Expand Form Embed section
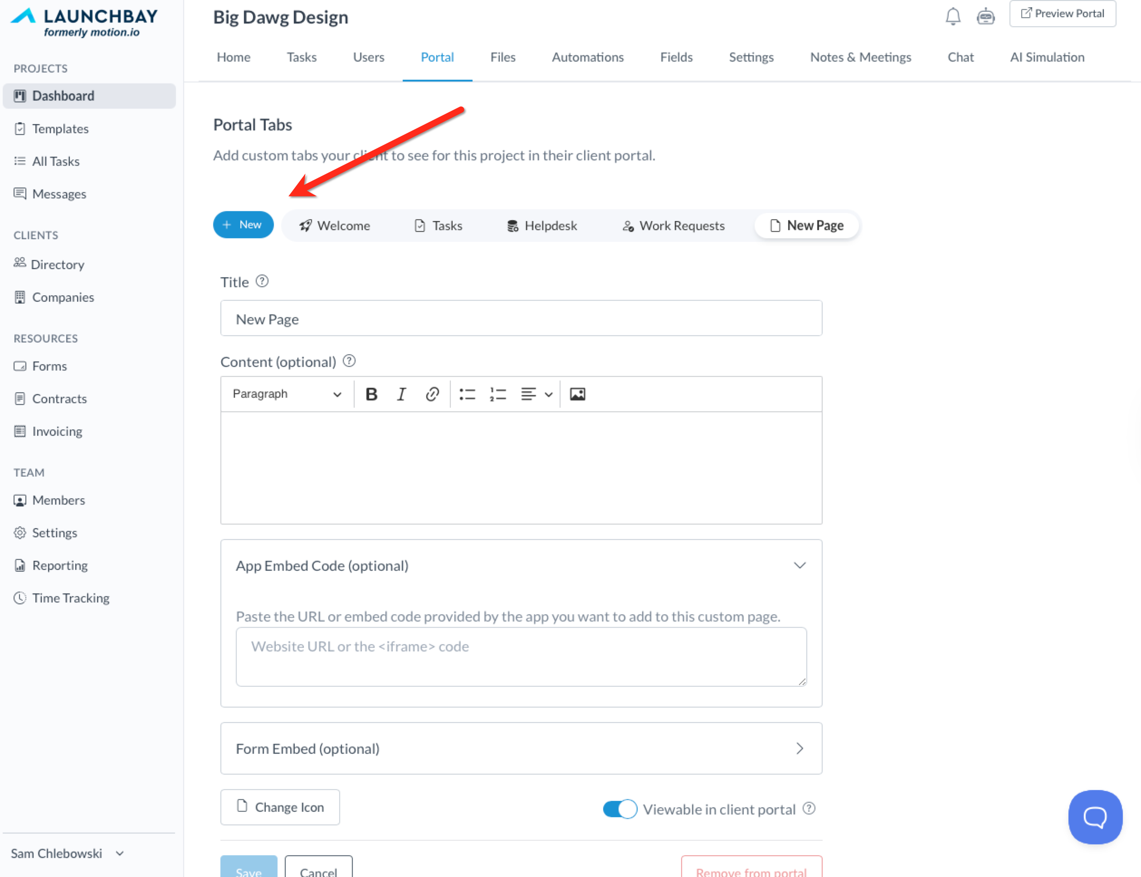The height and width of the screenshot is (877, 1141). (800, 749)
